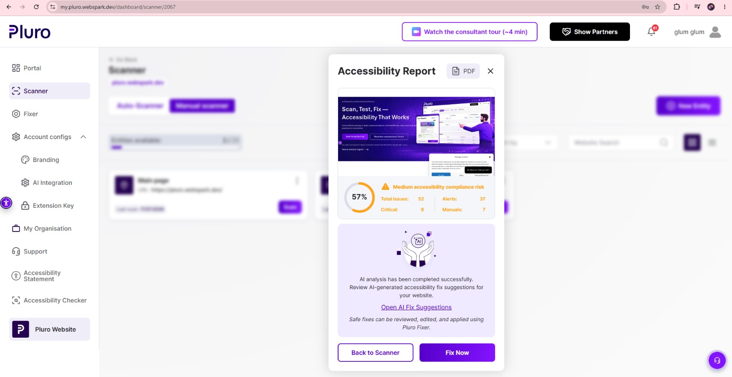Click the Pluro Website button
The width and height of the screenshot is (732, 377).
click(49, 329)
